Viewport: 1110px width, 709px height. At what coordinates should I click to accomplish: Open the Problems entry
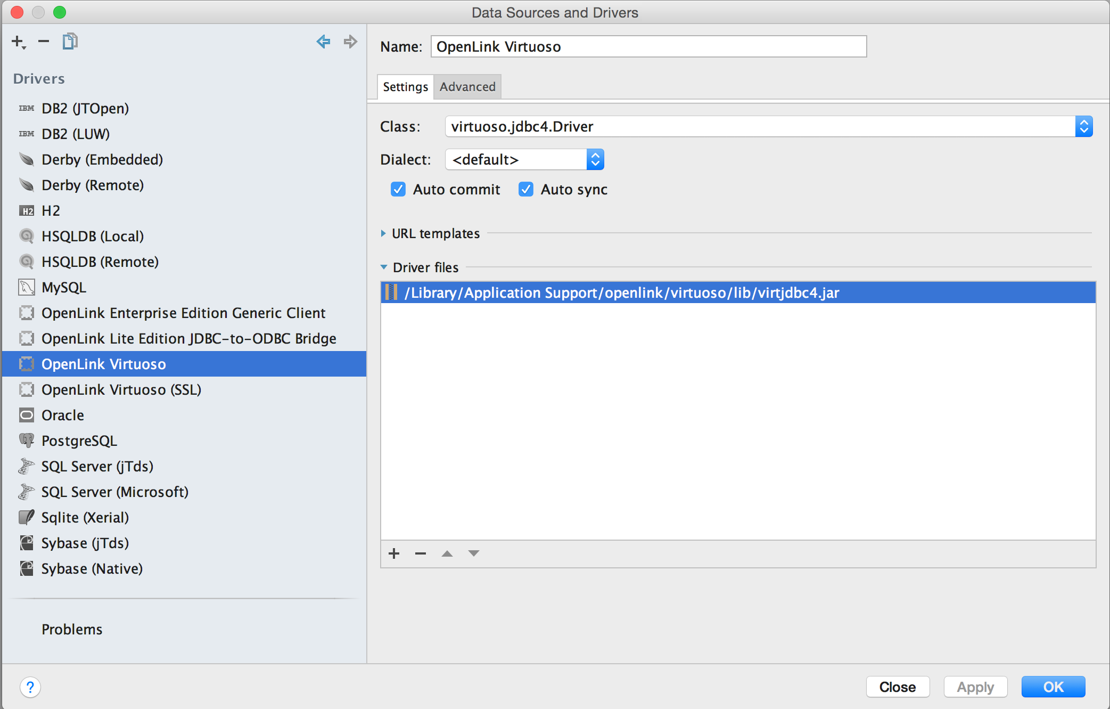(72, 629)
